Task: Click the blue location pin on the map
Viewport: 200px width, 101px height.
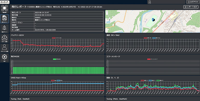Action: tap(153, 20)
